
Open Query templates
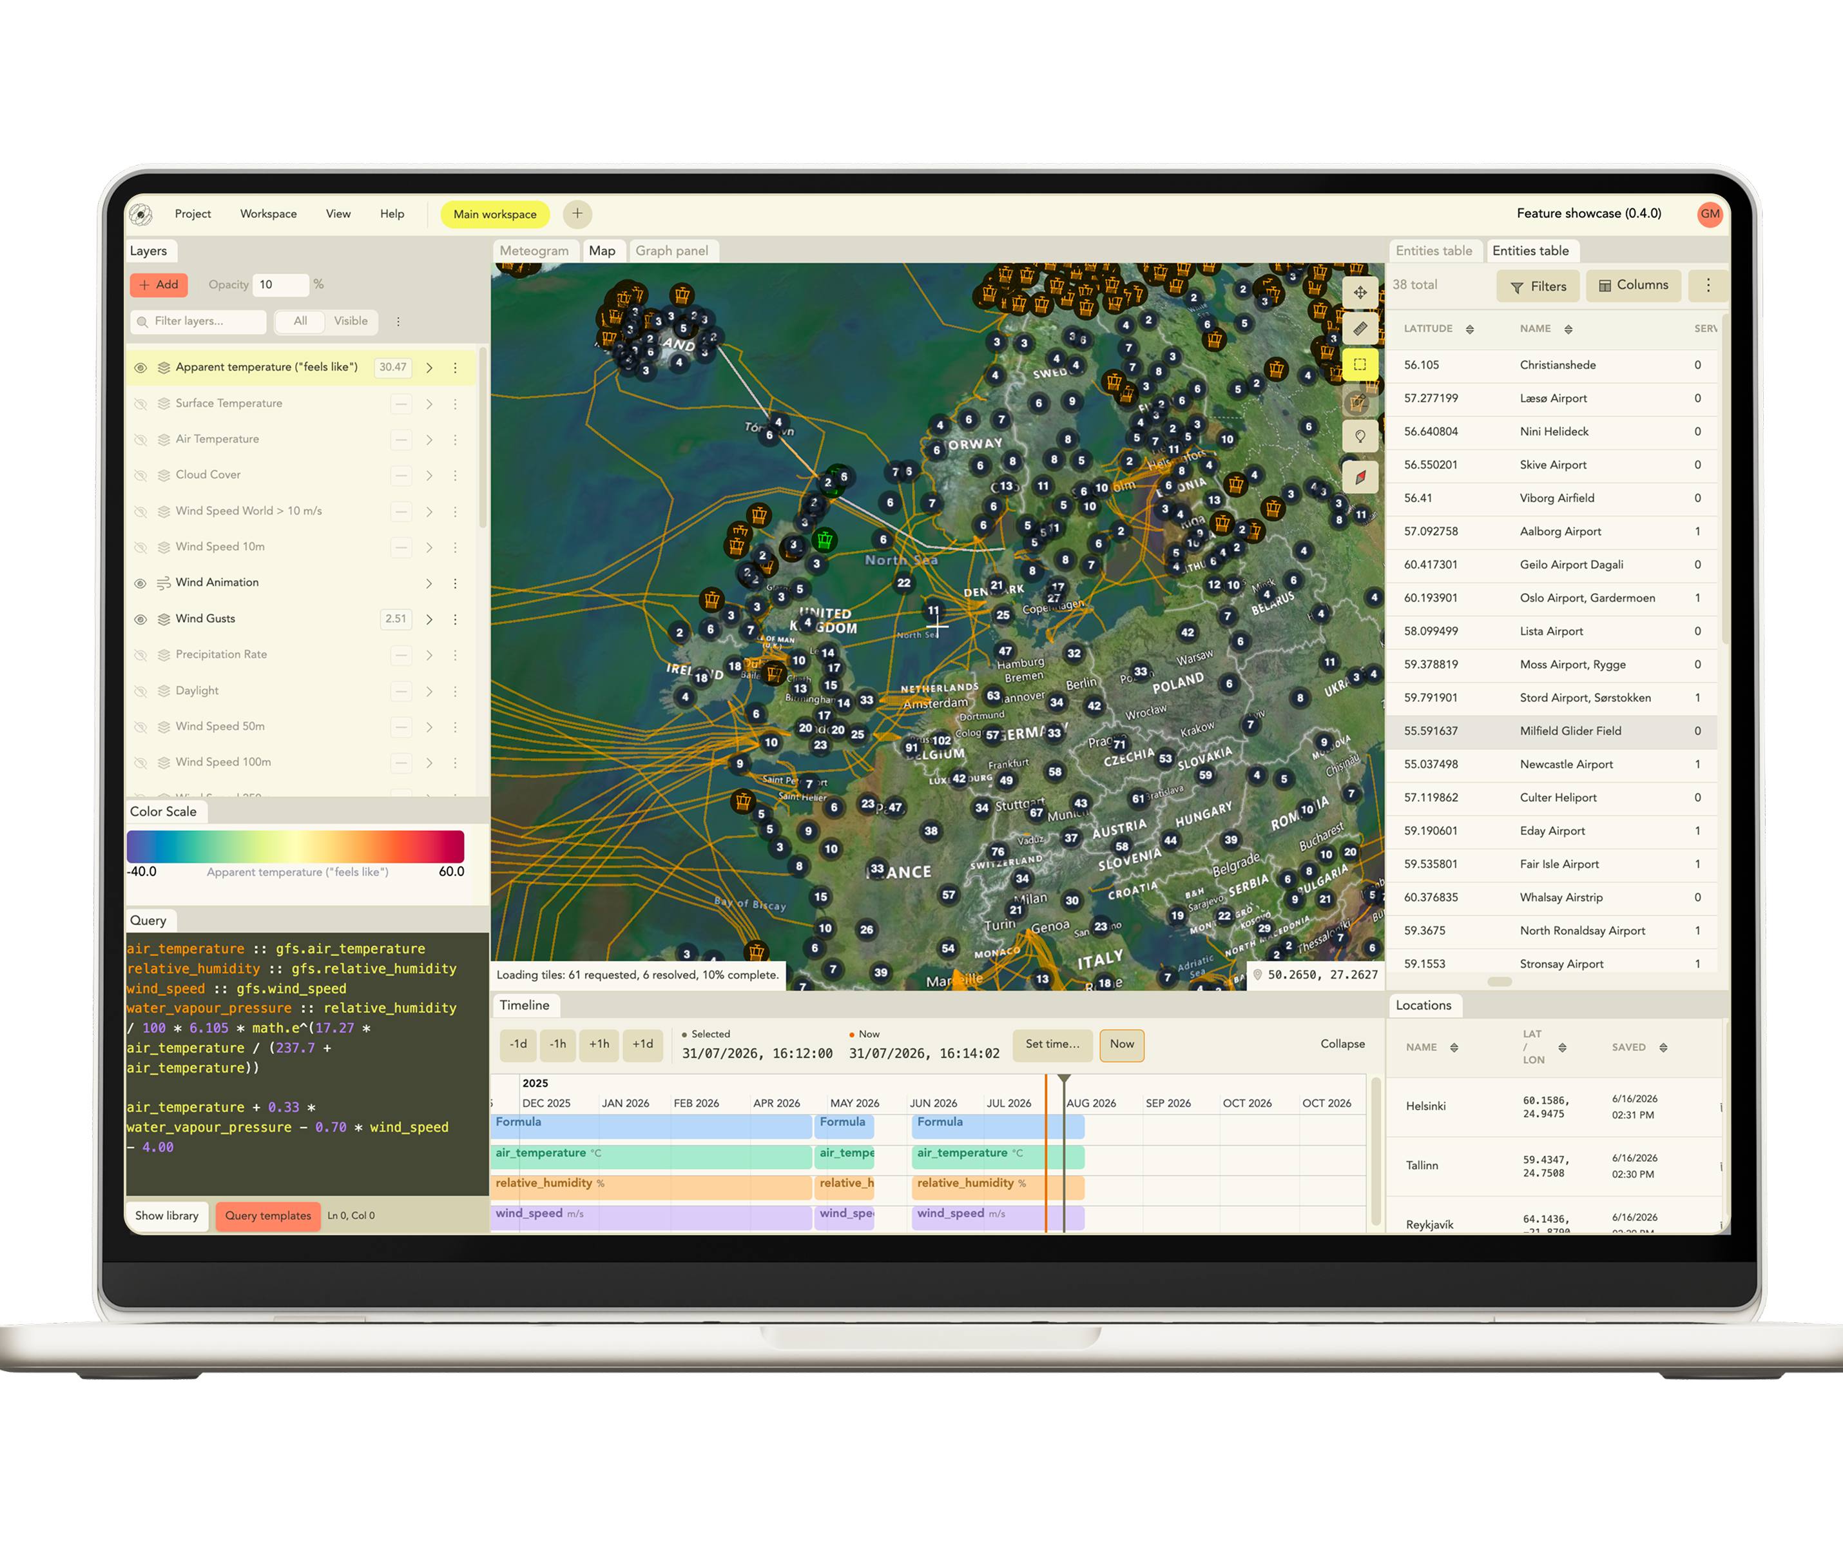pyautogui.click(x=268, y=1216)
